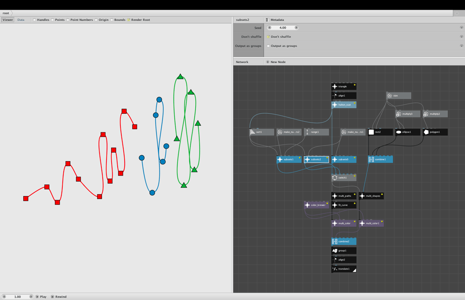Open the Metadata editor
The height and width of the screenshot is (300, 465).
point(275,20)
